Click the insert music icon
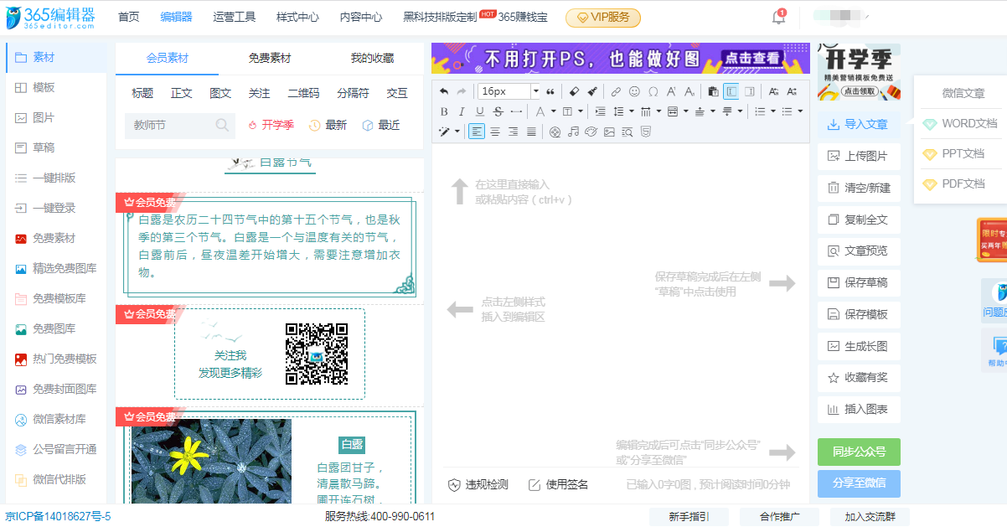The height and width of the screenshot is (527, 1007). [x=573, y=130]
